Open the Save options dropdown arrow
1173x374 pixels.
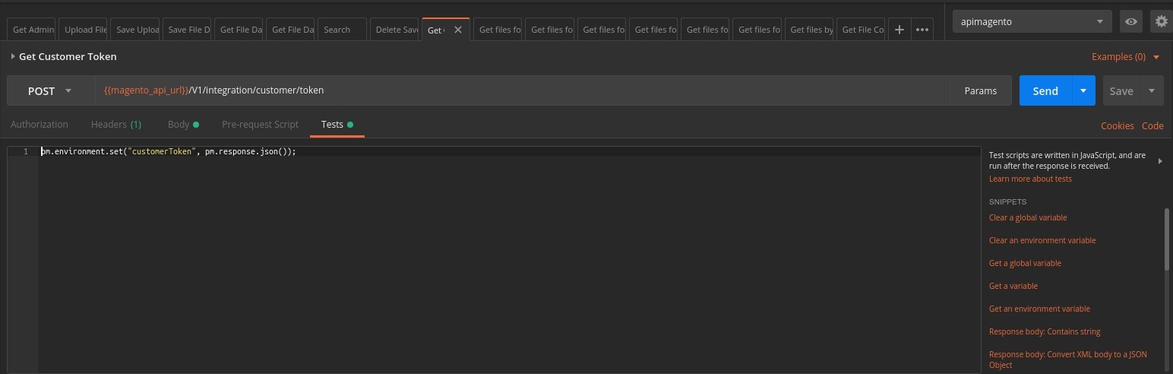(1151, 90)
